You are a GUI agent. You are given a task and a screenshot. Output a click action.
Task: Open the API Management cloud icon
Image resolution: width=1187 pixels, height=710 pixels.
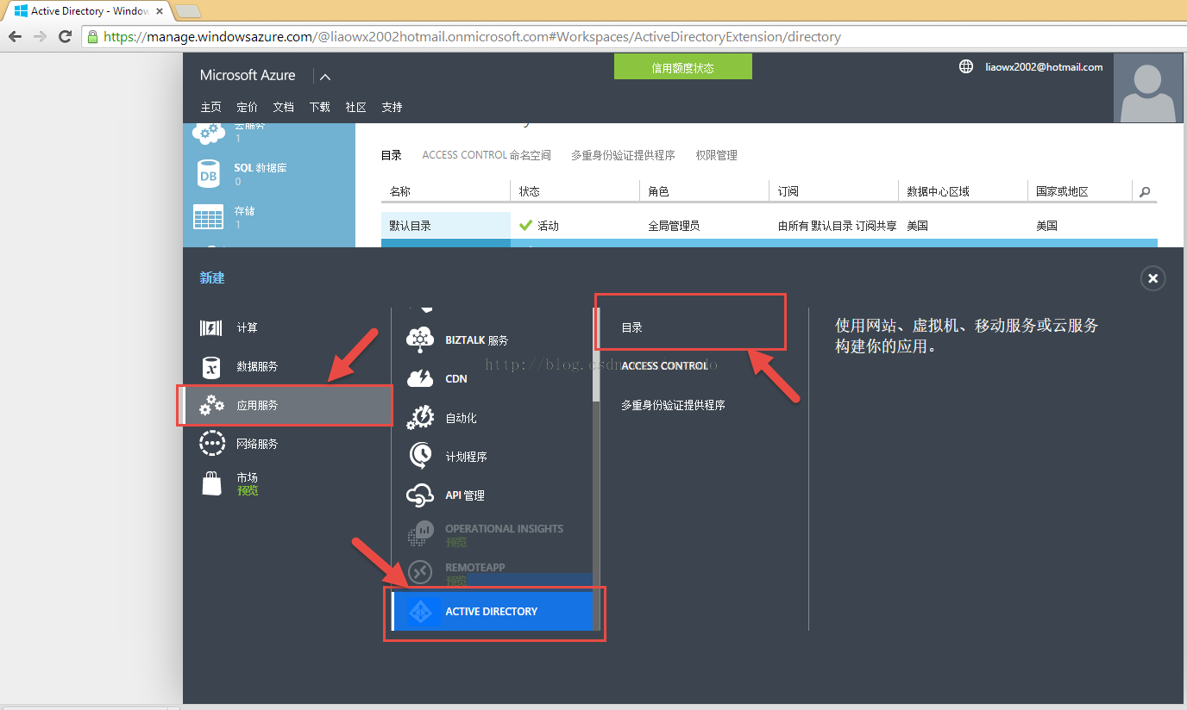click(x=420, y=495)
